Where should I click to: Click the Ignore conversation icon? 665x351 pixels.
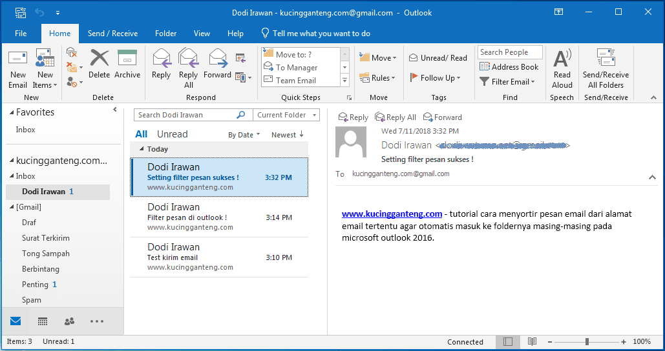[72, 52]
